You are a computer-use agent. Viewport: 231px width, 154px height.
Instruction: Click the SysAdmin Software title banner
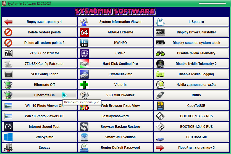[115, 12]
